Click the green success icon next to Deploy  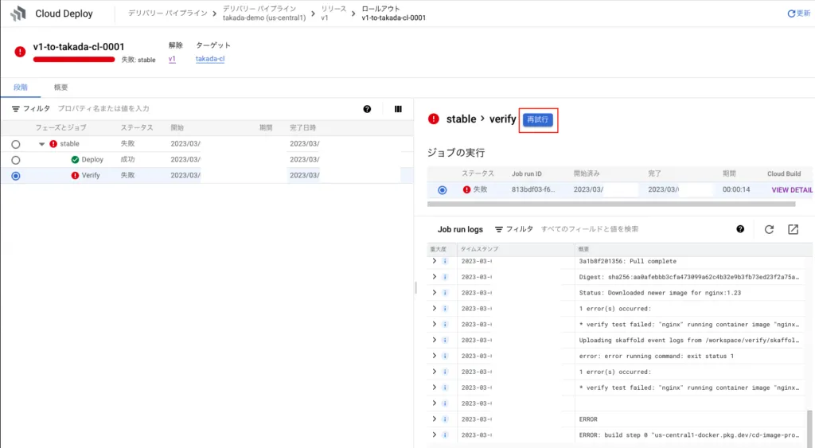75,160
